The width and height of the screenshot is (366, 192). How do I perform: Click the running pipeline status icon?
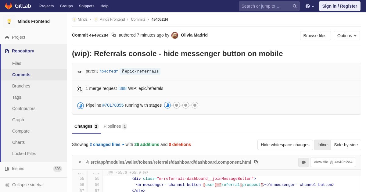pyautogui.click(x=81, y=105)
